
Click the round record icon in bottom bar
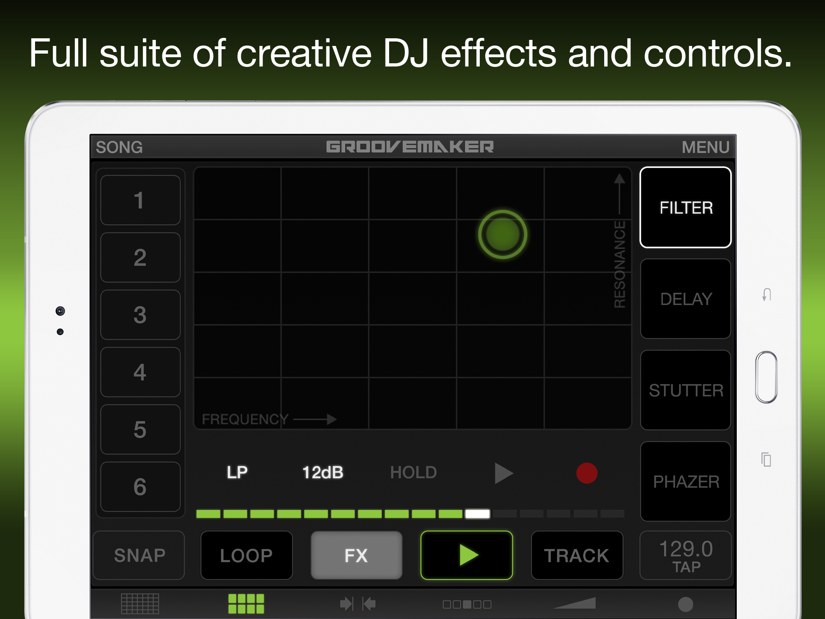click(x=685, y=604)
